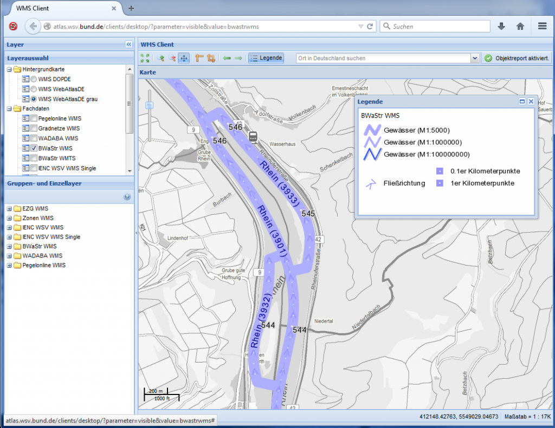This screenshot has width=555, height=428.
Task: Open layer options icon for WMS DOPDE
Action: click(x=25, y=79)
